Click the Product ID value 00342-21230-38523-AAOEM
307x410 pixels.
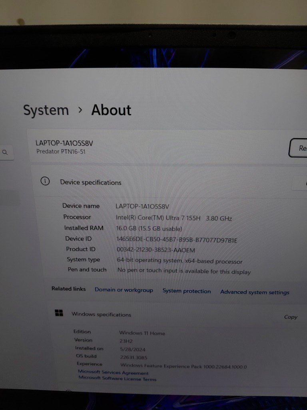point(155,250)
